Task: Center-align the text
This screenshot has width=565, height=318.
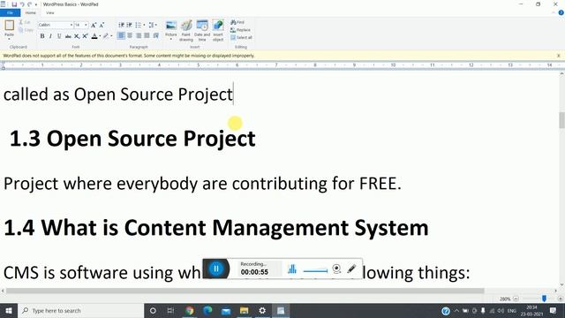Action: pyautogui.click(x=130, y=35)
